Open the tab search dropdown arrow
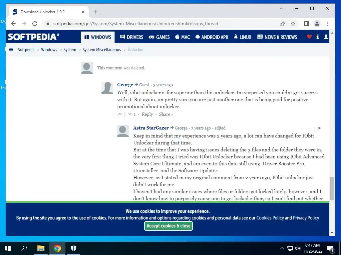341x255 pixels. 281,8
